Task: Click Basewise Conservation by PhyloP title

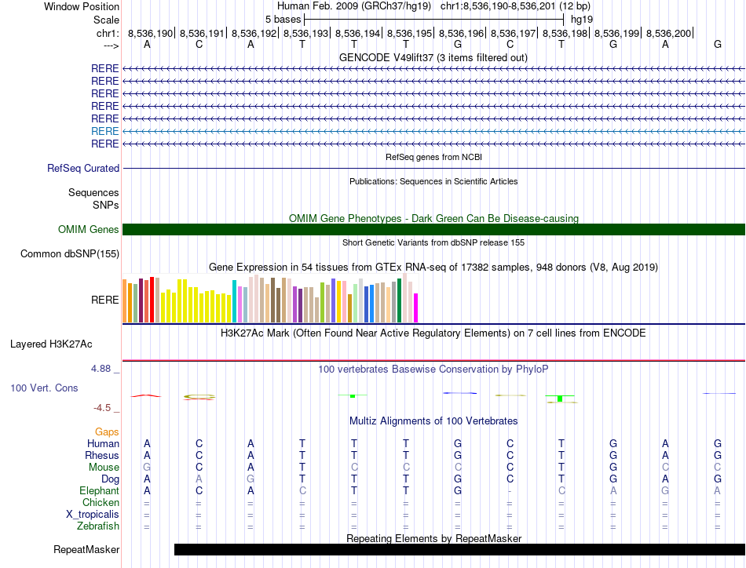Action: click(x=433, y=369)
